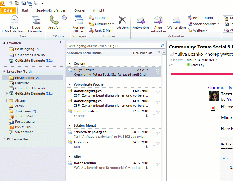This screenshot has width=233, height=181.
Task: Expand the PA Service Desk mailbox
Action: pos(4,139)
